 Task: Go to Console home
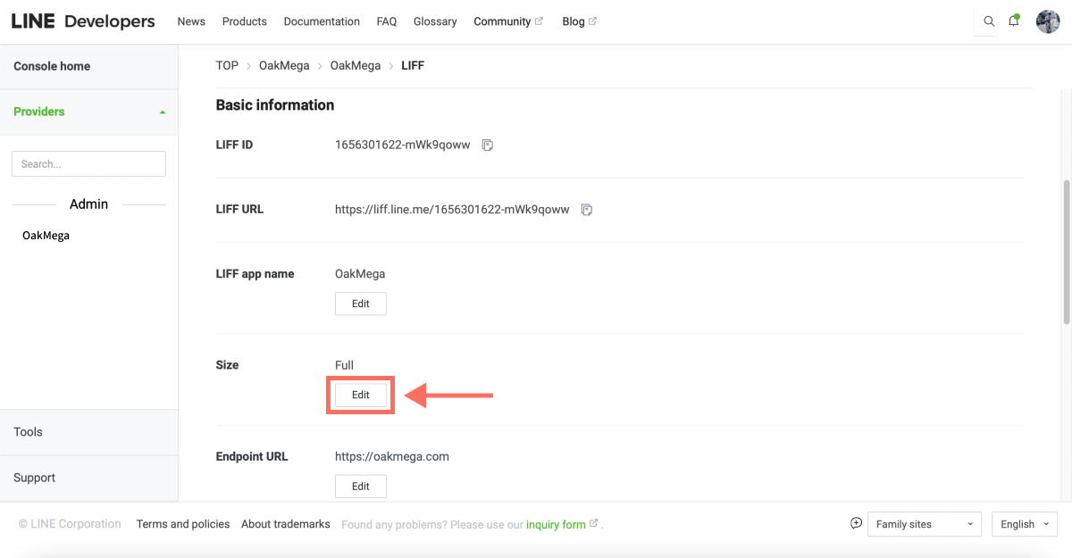pyautogui.click(x=52, y=66)
